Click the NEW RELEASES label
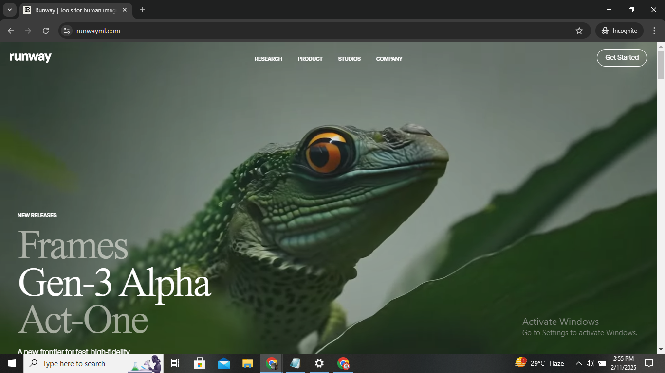Screen dimensions: 665x373 (37, 215)
